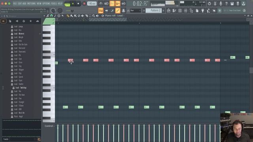Open the Bar snap dropdown
253x142 pixels.
click(x=136, y=11)
